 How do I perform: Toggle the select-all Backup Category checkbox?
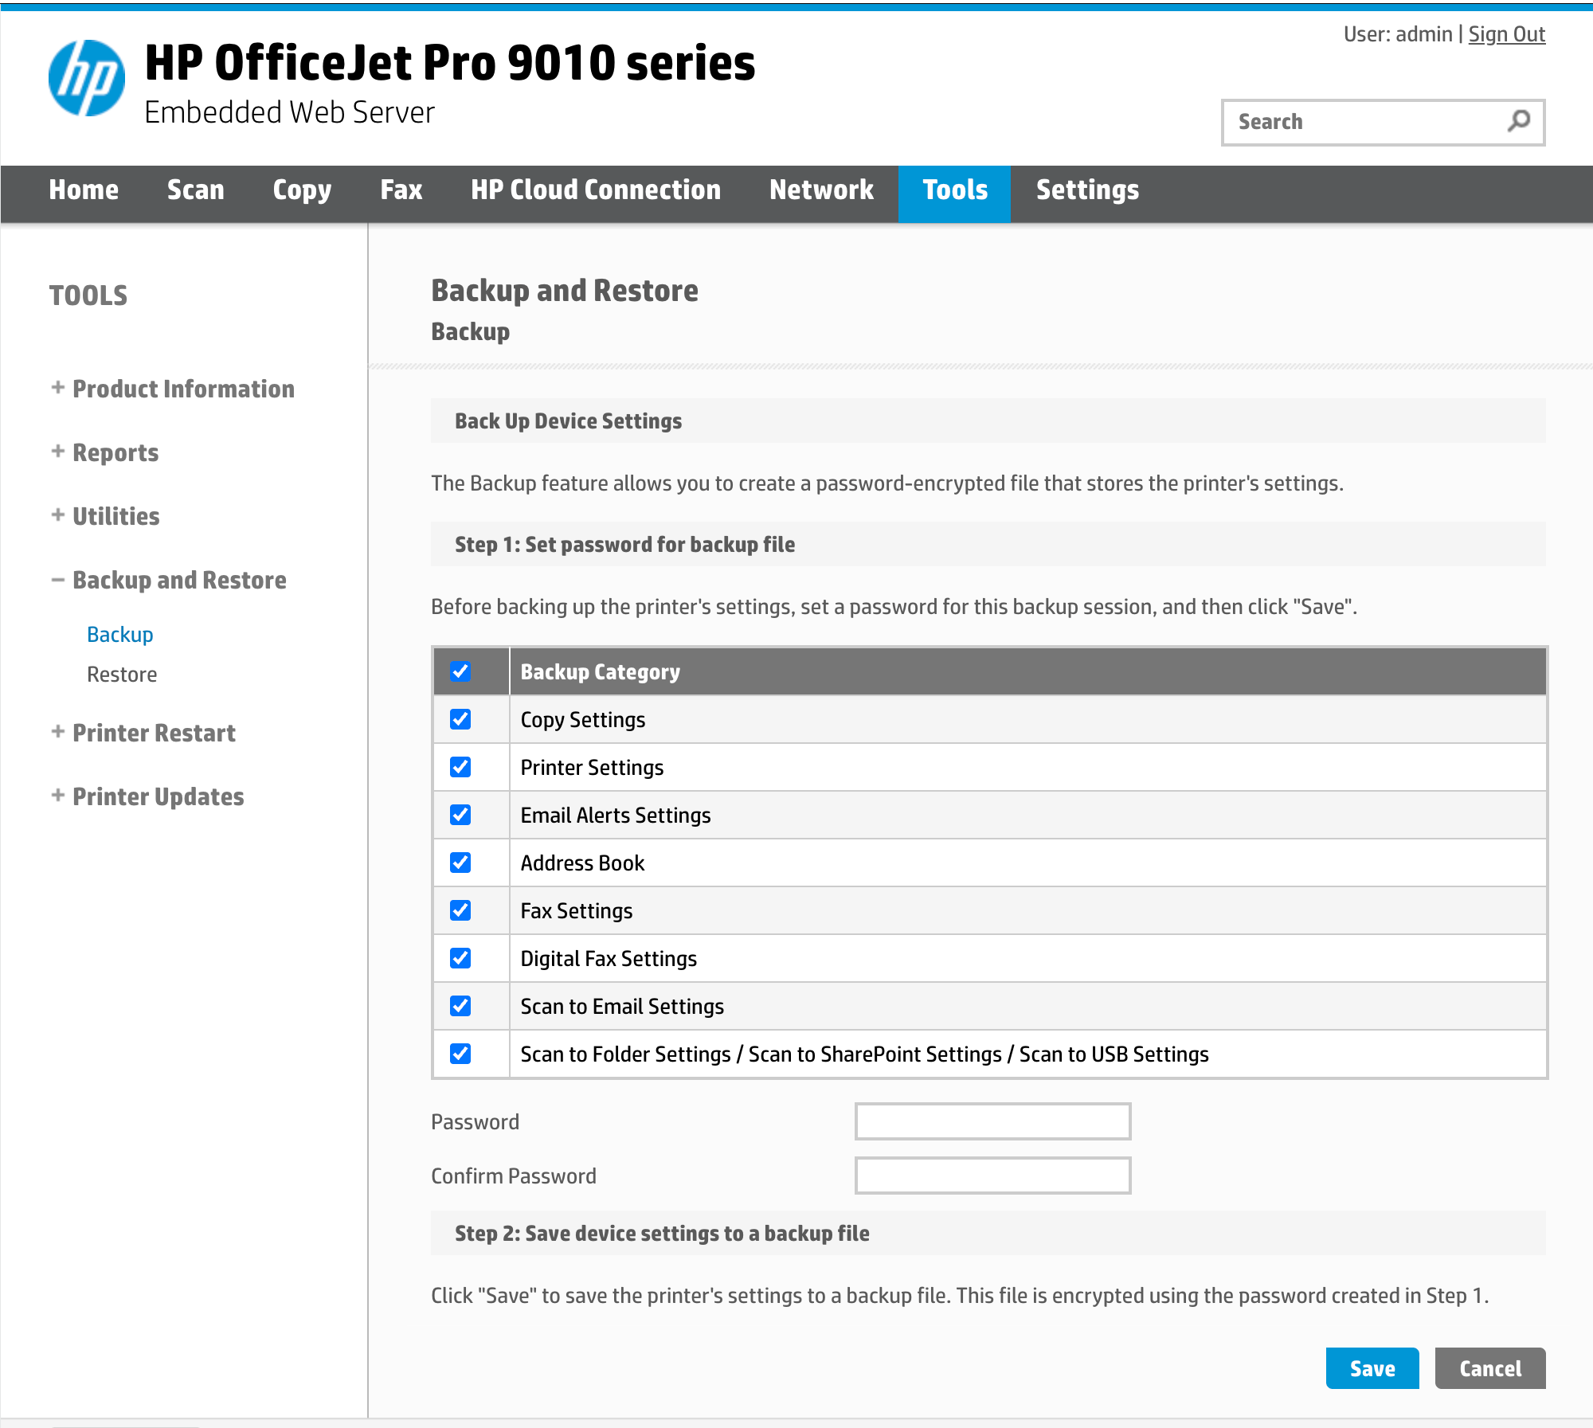[460, 671]
